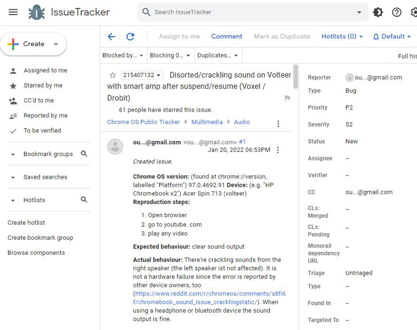Screen dimensions: 417x330
Task: Click Create hotlist
Action: [26, 222]
